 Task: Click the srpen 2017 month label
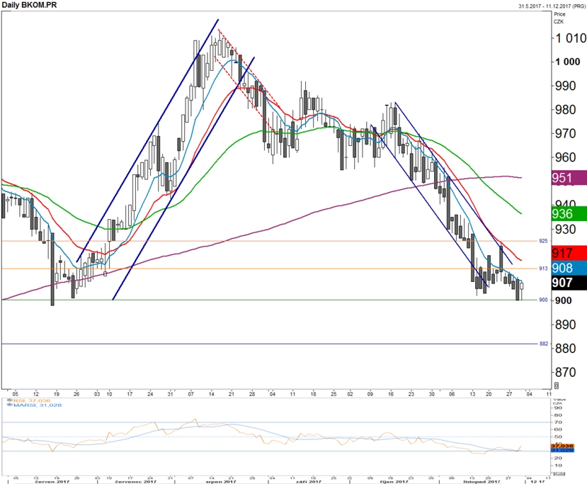point(221,481)
